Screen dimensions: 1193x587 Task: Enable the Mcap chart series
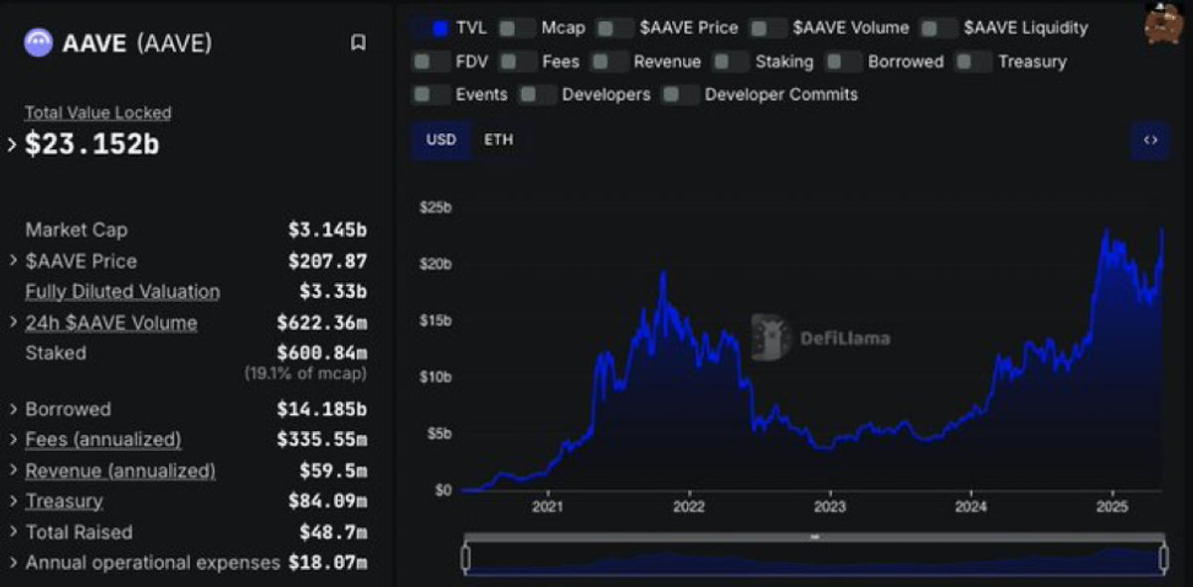click(x=516, y=28)
